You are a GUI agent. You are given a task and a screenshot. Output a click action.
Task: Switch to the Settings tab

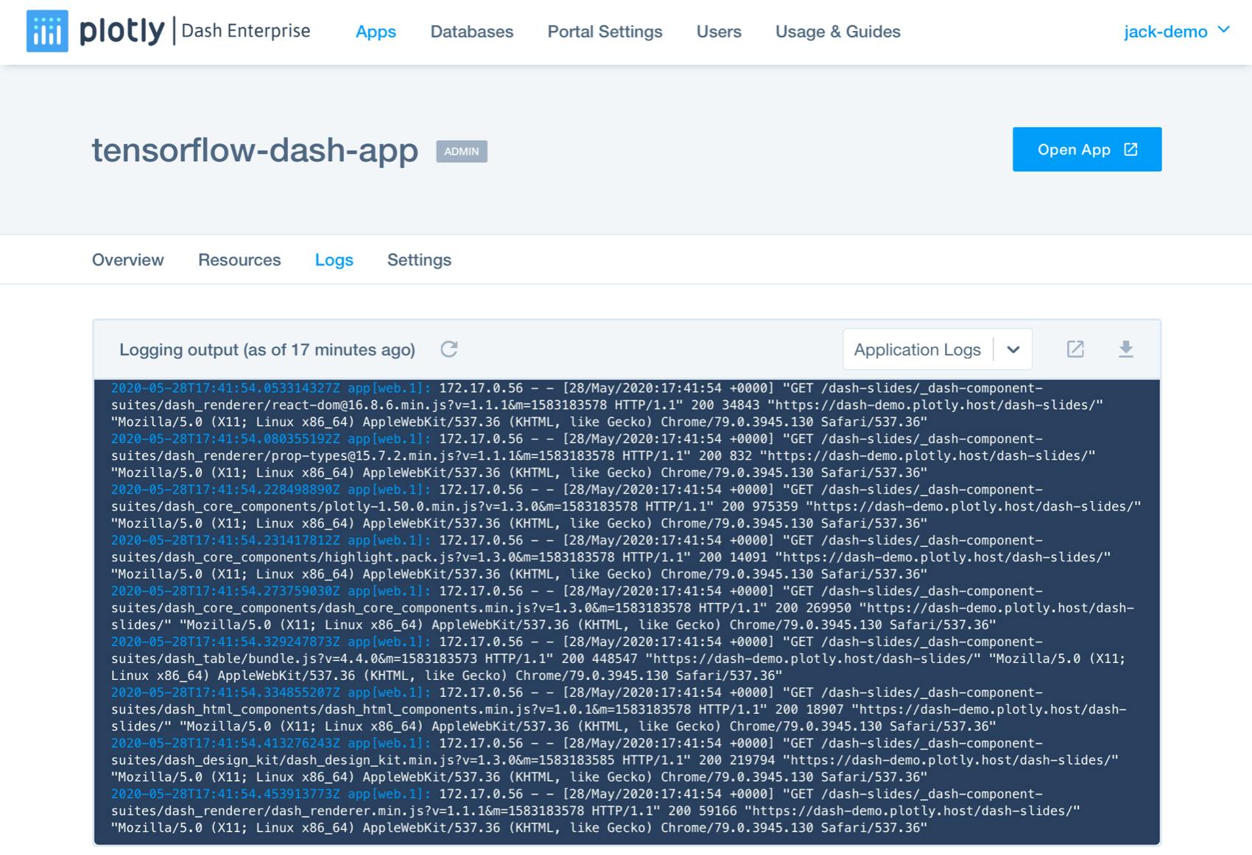coord(419,260)
